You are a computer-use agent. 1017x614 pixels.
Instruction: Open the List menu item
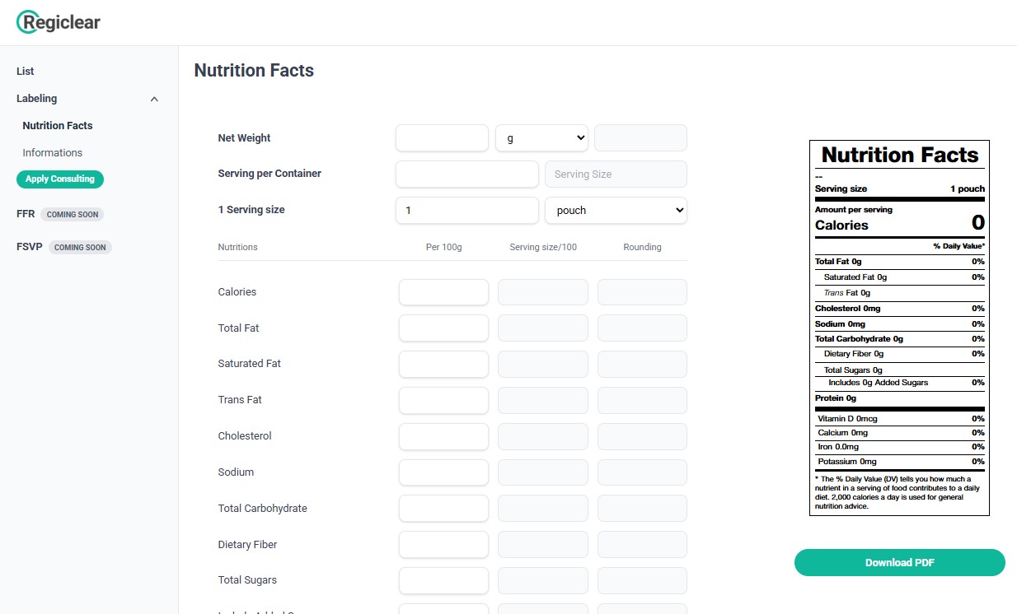click(x=26, y=72)
